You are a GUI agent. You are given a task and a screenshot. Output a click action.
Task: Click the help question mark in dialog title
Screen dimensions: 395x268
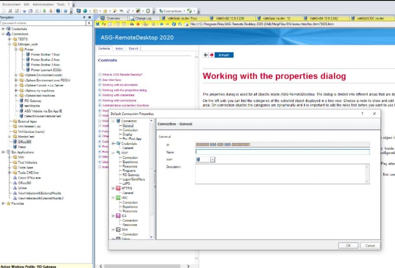pos(362,113)
